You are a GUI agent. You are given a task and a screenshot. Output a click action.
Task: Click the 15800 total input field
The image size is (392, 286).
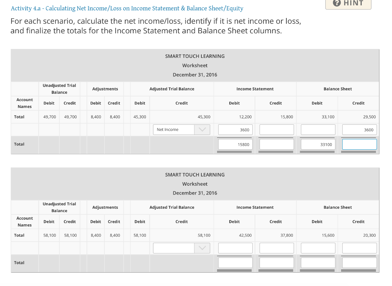tap(235, 144)
